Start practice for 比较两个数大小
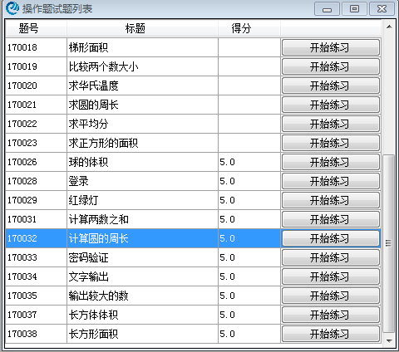Image resolution: width=399 pixels, height=352 pixels. pos(331,66)
